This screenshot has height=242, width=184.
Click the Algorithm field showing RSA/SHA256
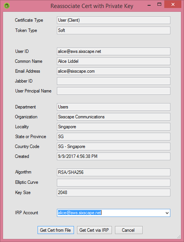click(x=113, y=172)
